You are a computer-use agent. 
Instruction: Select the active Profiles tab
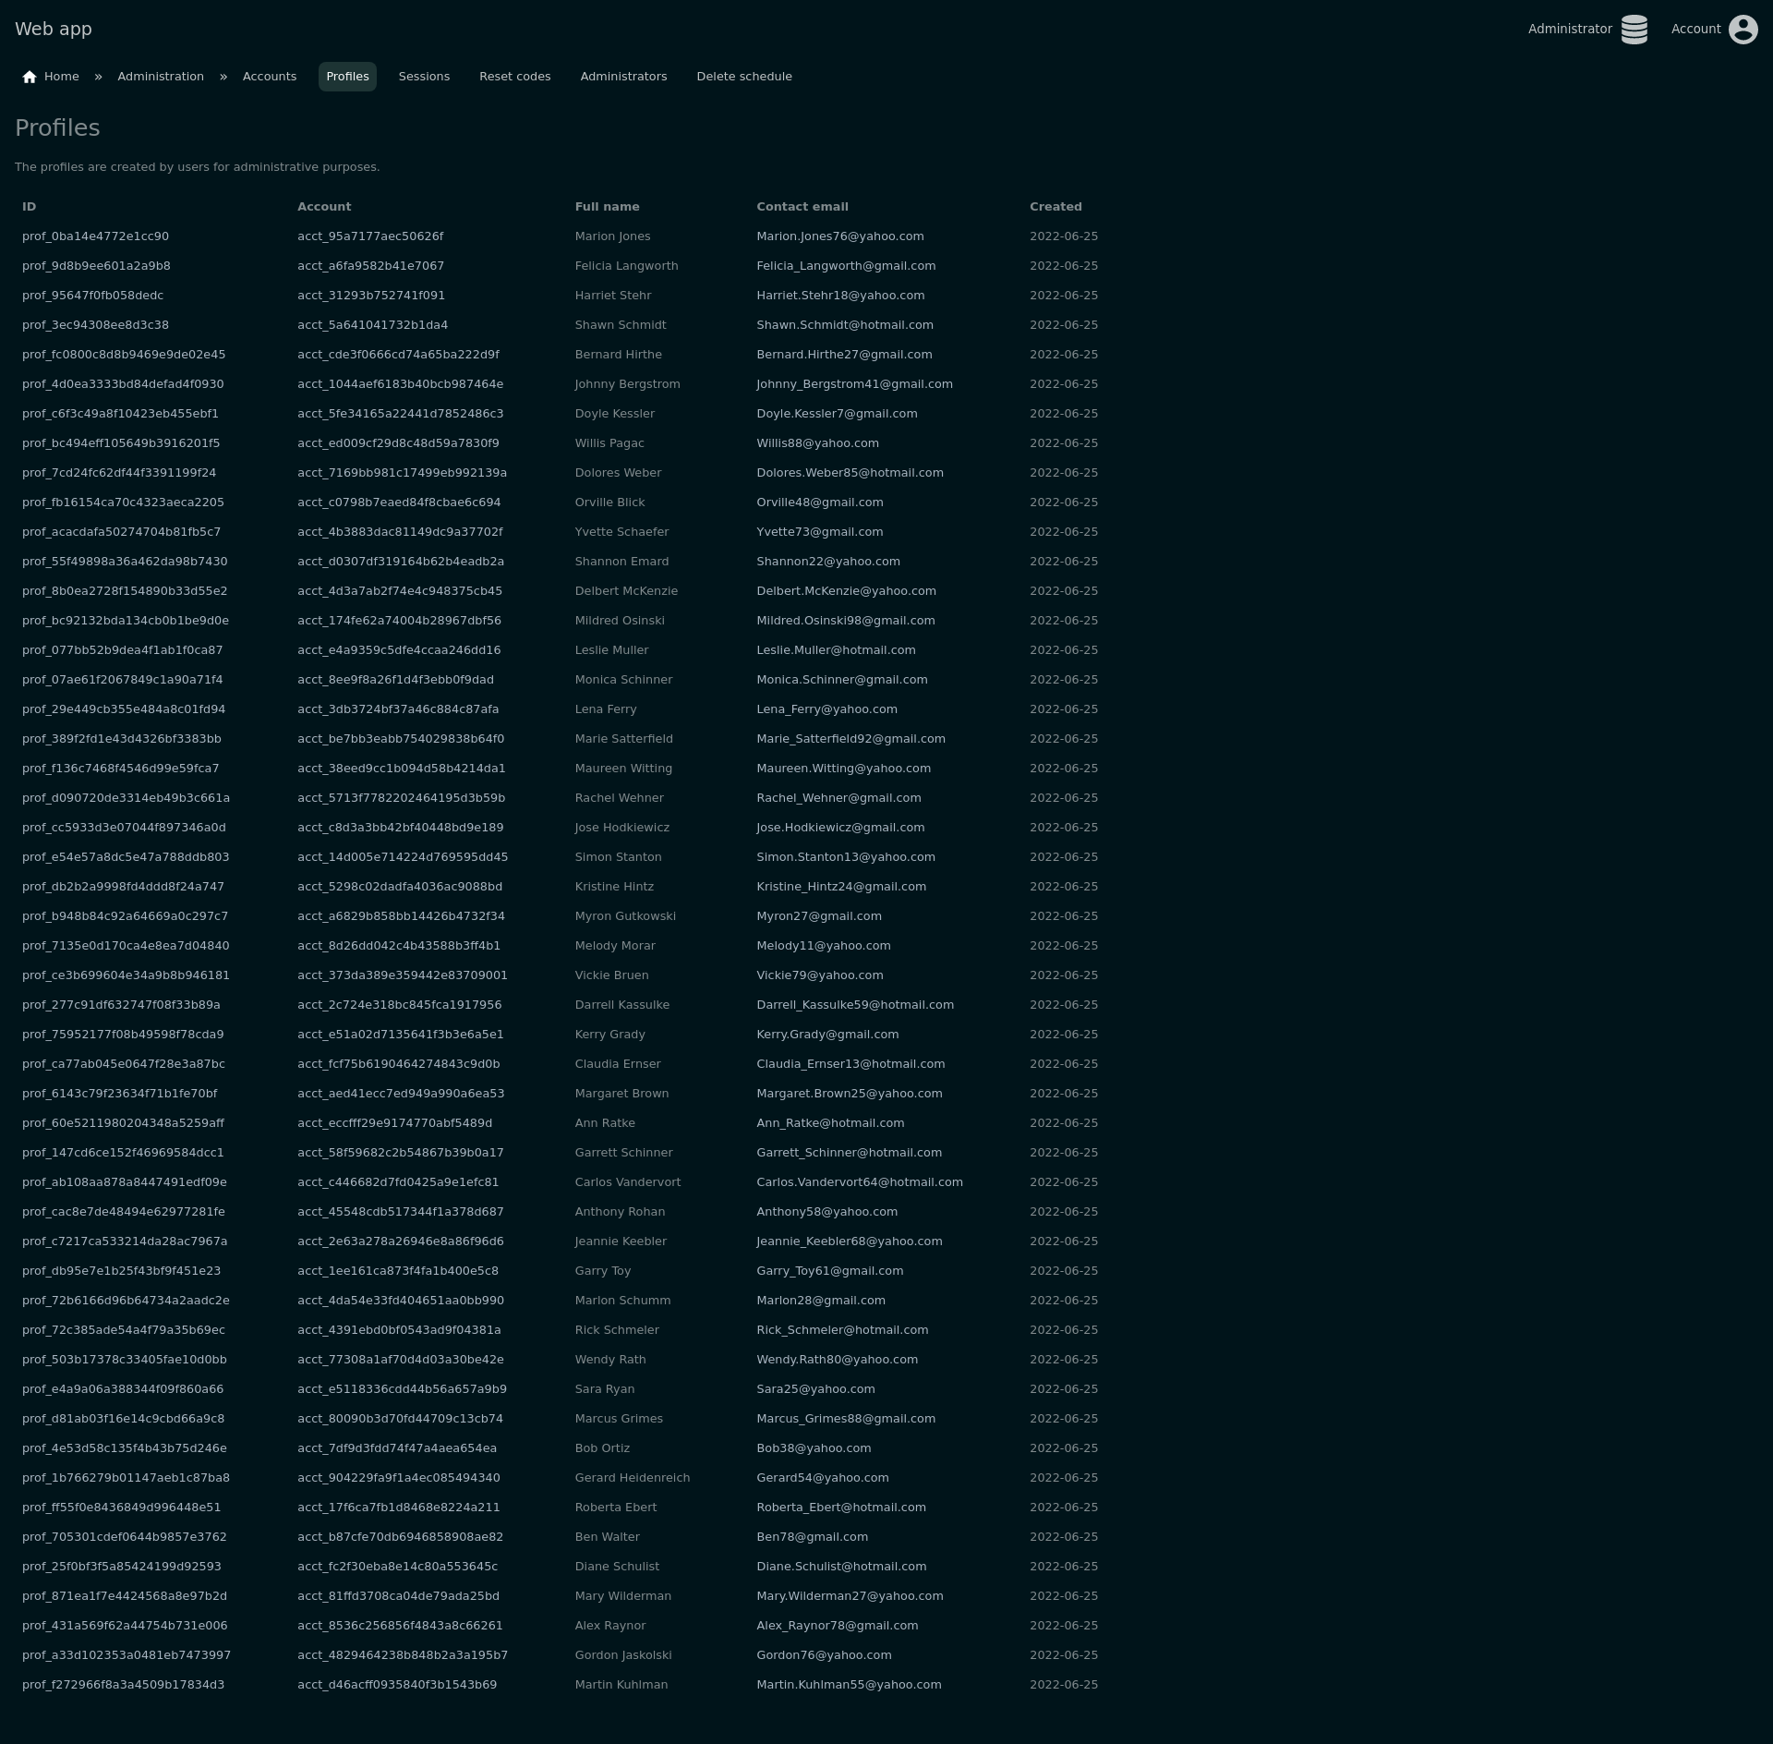click(x=347, y=77)
